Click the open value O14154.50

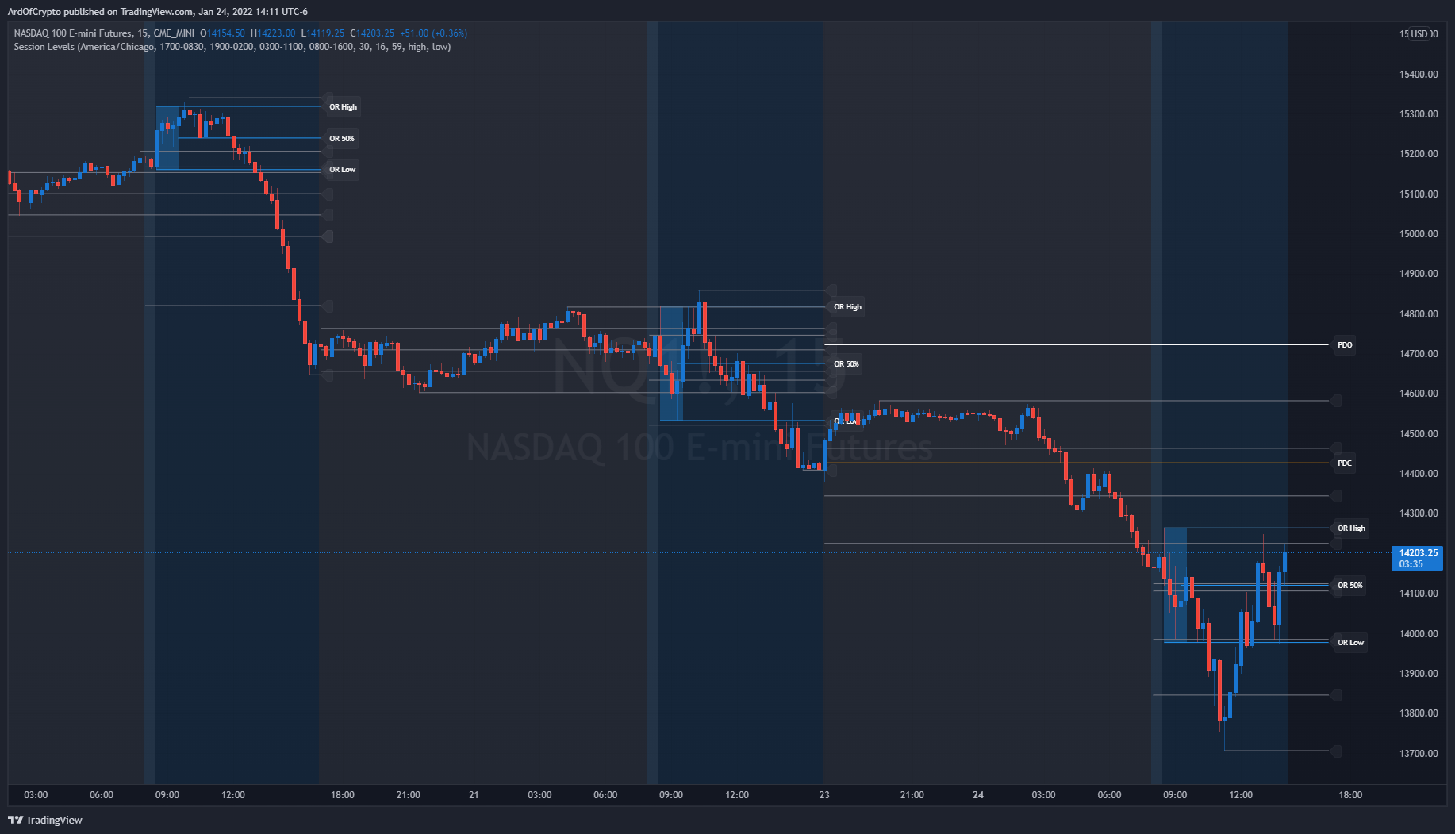tap(223, 33)
